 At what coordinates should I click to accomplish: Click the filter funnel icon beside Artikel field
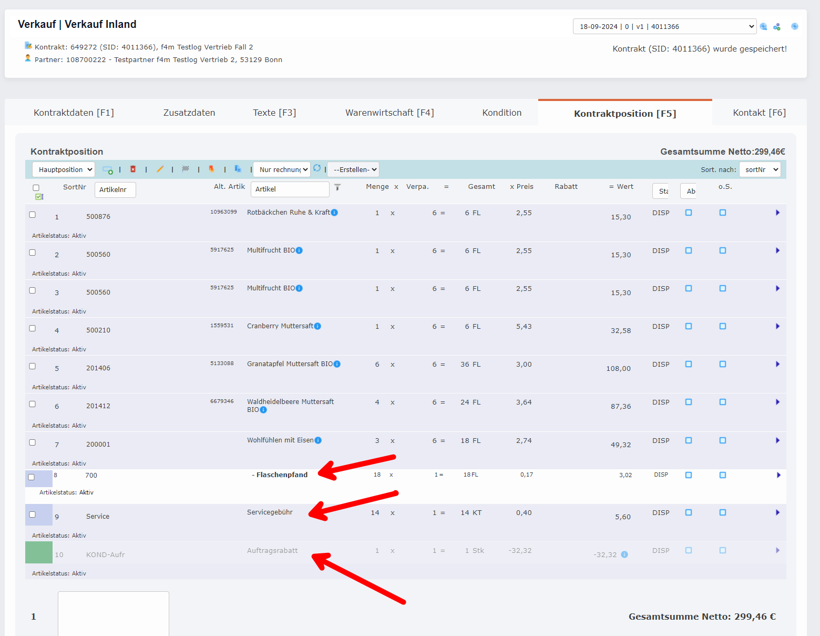tap(337, 187)
